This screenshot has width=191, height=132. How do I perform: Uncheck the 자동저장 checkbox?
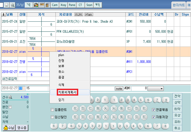[153, 117]
